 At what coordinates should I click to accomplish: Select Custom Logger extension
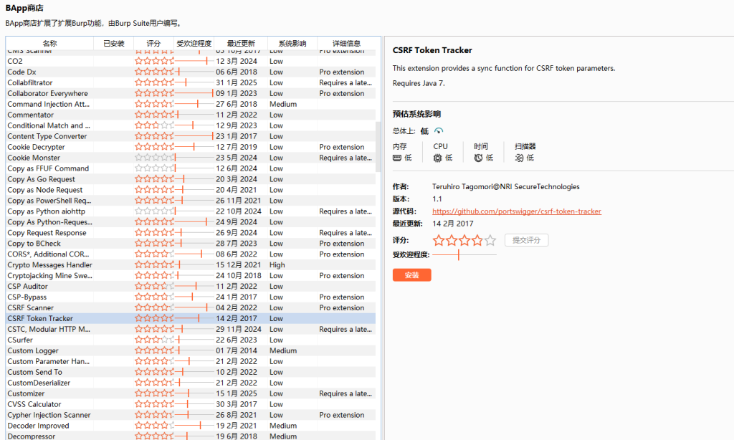(x=191, y=351)
